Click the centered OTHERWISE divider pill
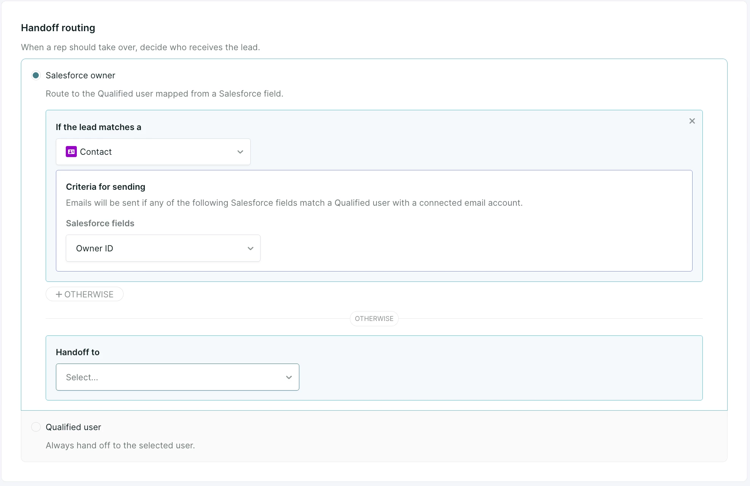This screenshot has height=486, width=750. pos(374,319)
